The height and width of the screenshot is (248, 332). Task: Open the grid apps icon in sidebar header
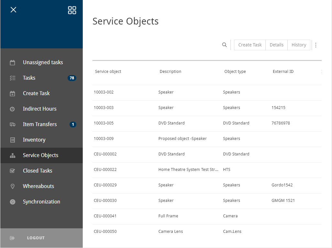click(72, 10)
